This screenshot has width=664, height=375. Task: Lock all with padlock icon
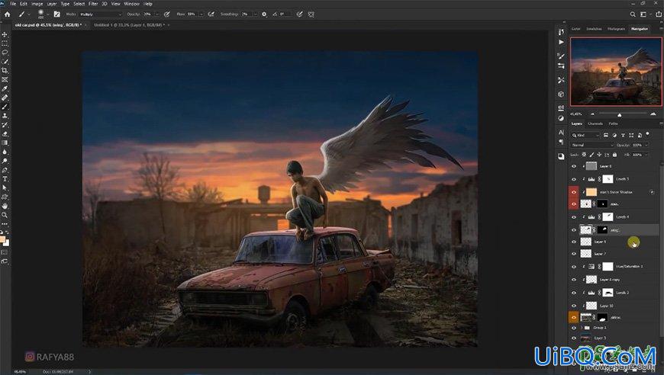click(x=614, y=155)
